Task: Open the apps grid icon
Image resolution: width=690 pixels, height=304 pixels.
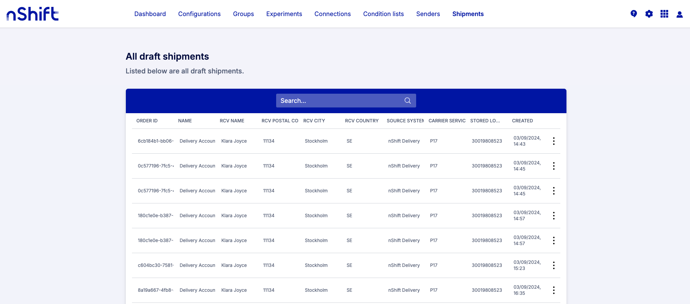Action: click(664, 14)
